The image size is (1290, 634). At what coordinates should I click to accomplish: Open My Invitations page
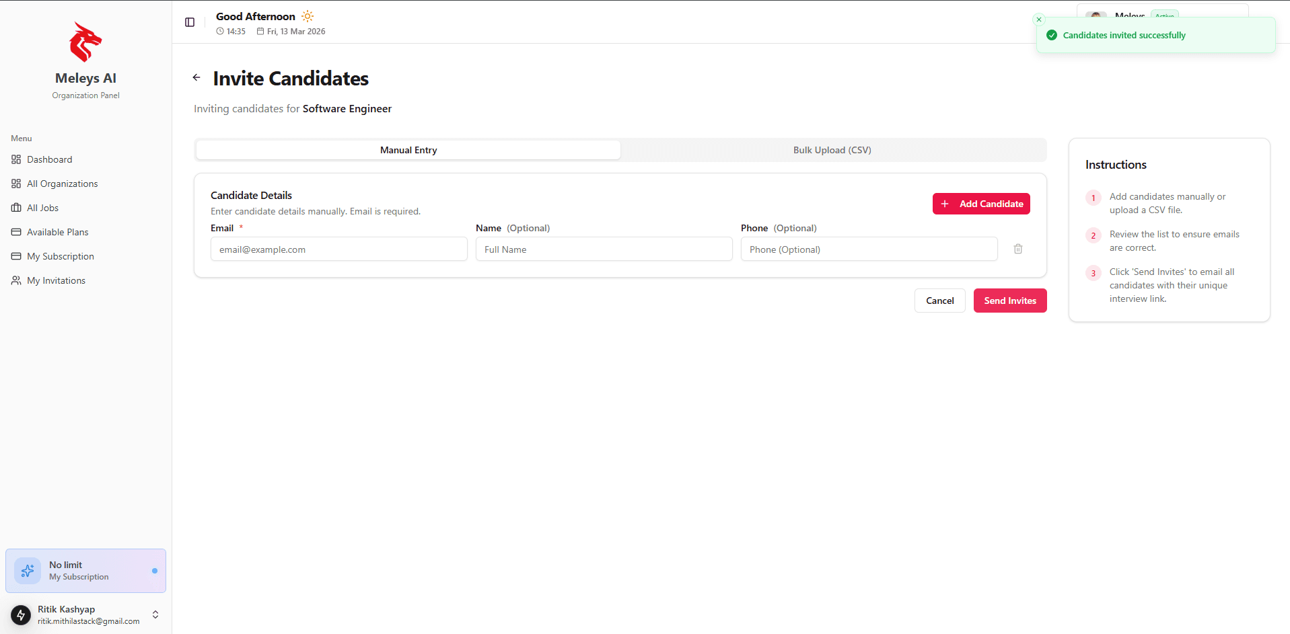(x=56, y=280)
